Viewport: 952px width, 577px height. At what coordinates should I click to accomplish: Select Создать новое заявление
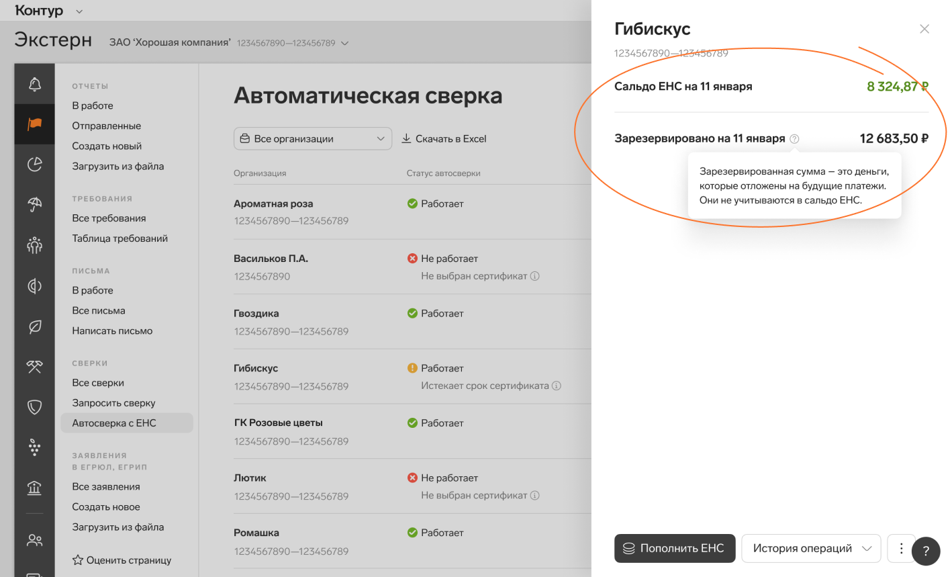pyautogui.click(x=106, y=507)
